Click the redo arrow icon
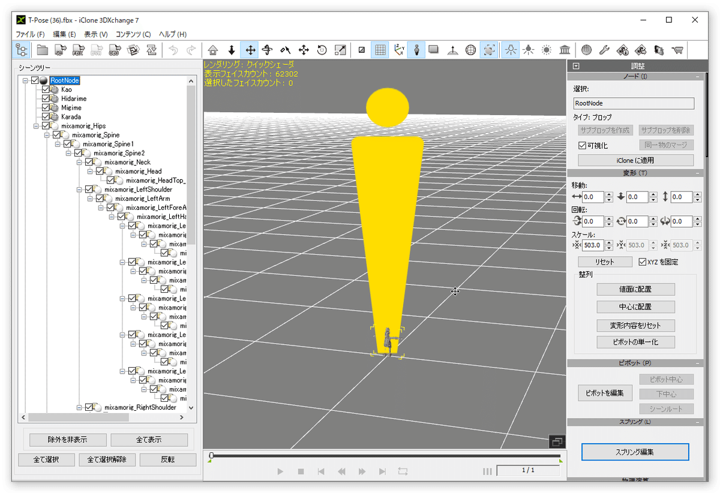 click(191, 50)
